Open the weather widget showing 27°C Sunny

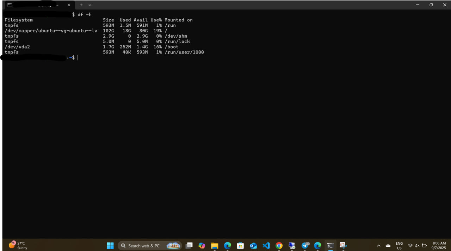coord(18,245)
